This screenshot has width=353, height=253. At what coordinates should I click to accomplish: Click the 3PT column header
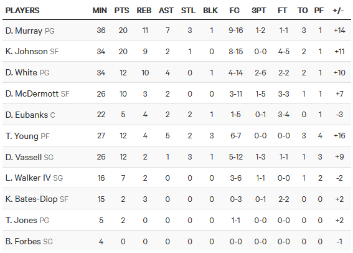tap(259, 11)
